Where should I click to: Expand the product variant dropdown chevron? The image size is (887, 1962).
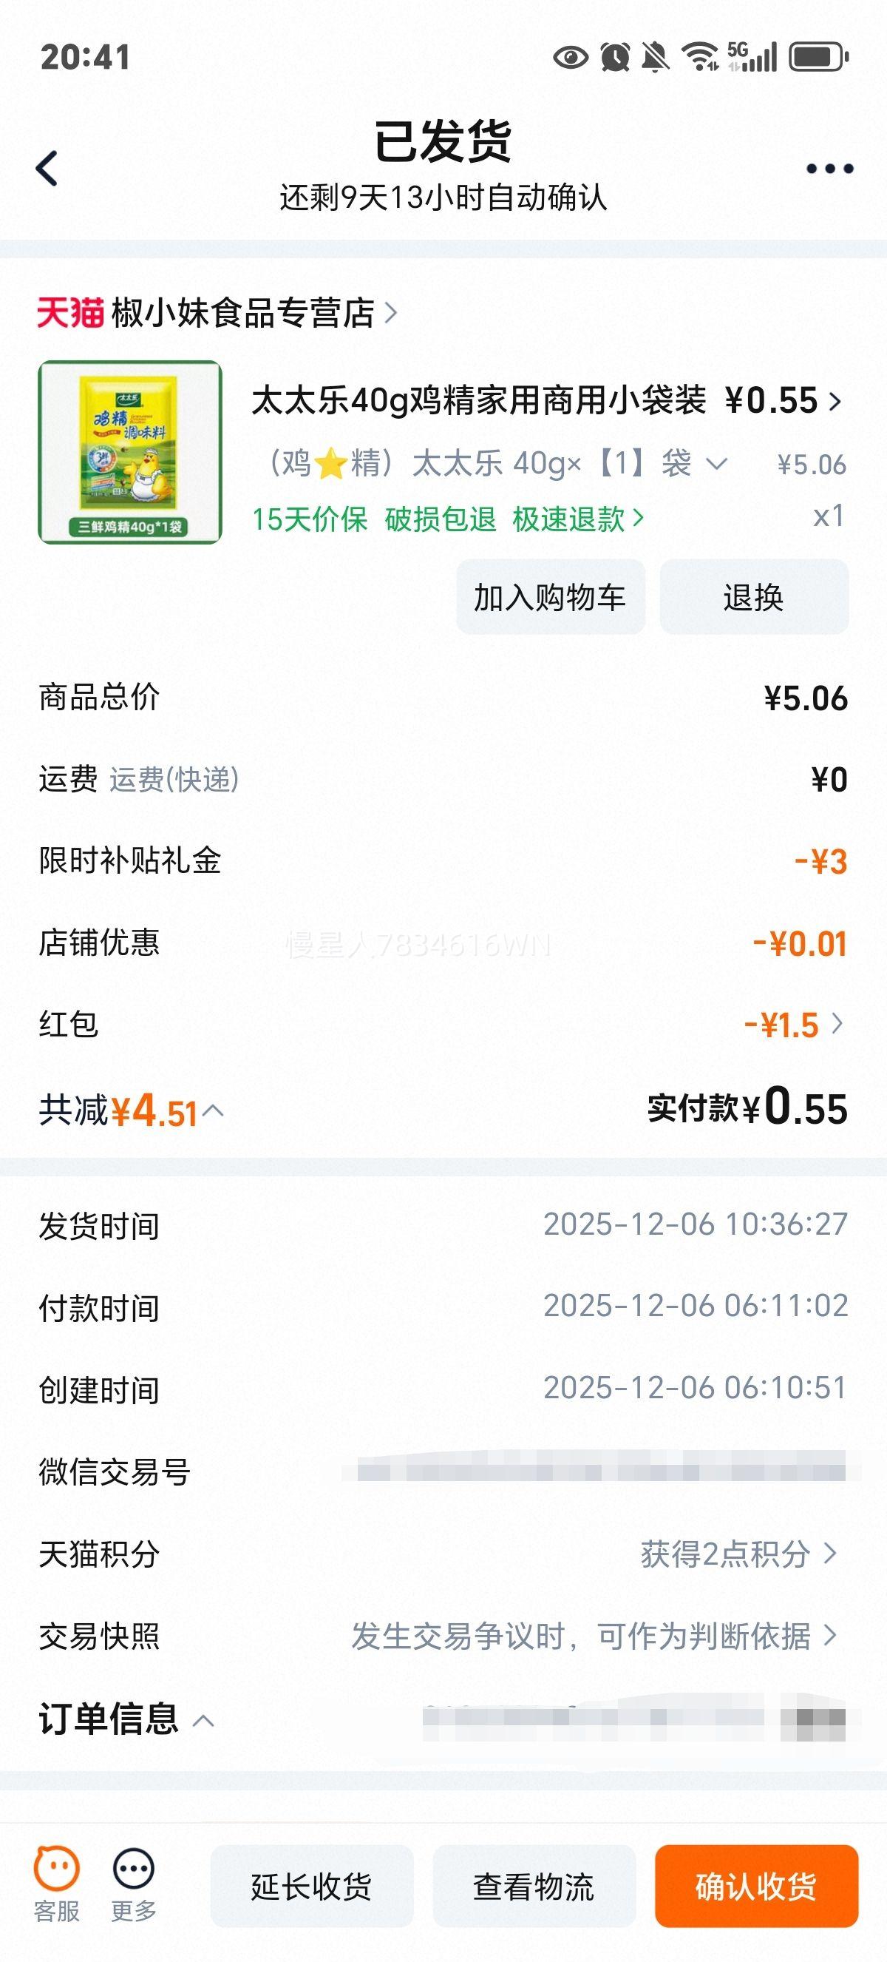[716, 464]
